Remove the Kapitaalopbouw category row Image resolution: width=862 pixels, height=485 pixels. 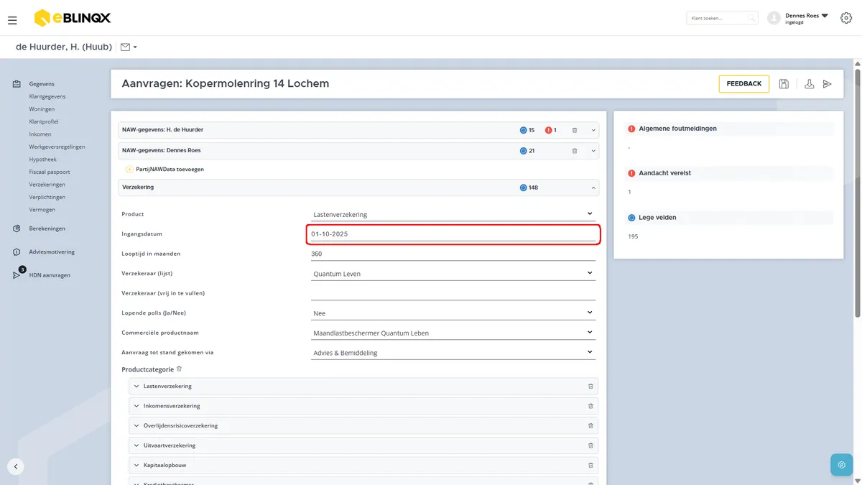coord(590,466)
